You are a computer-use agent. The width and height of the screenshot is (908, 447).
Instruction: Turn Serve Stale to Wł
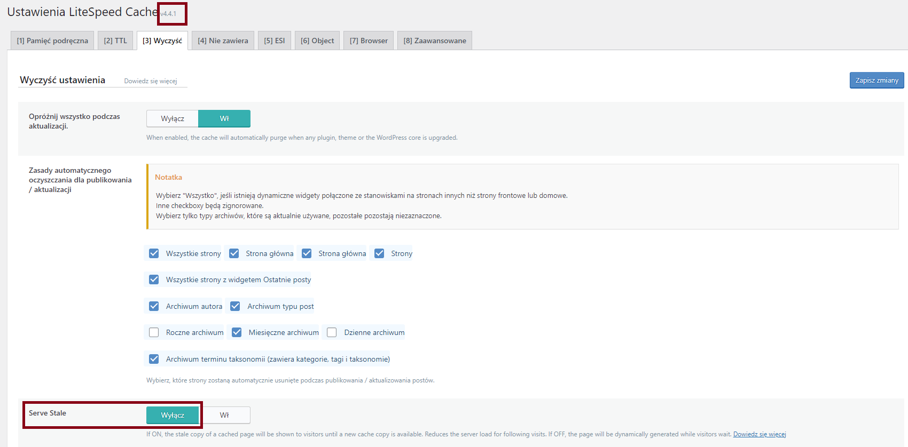224,415
